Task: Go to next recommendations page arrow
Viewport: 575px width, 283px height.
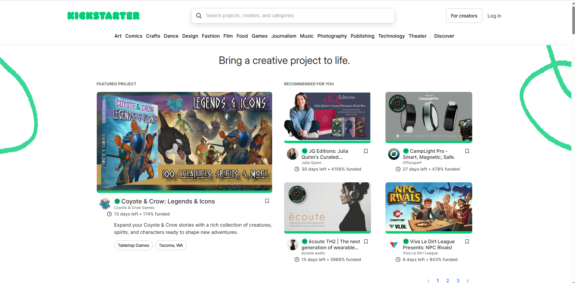Action: pyautogui.click(x=467, y=281)
